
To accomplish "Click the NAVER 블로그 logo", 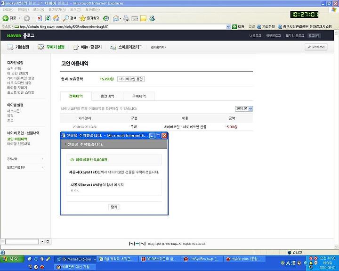I will click(21, 35).
